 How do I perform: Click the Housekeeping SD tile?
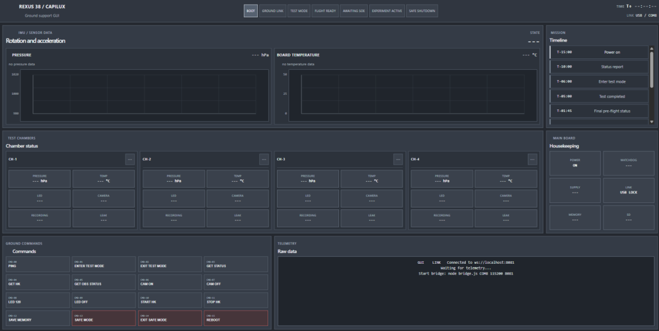(x=629, y=218)
